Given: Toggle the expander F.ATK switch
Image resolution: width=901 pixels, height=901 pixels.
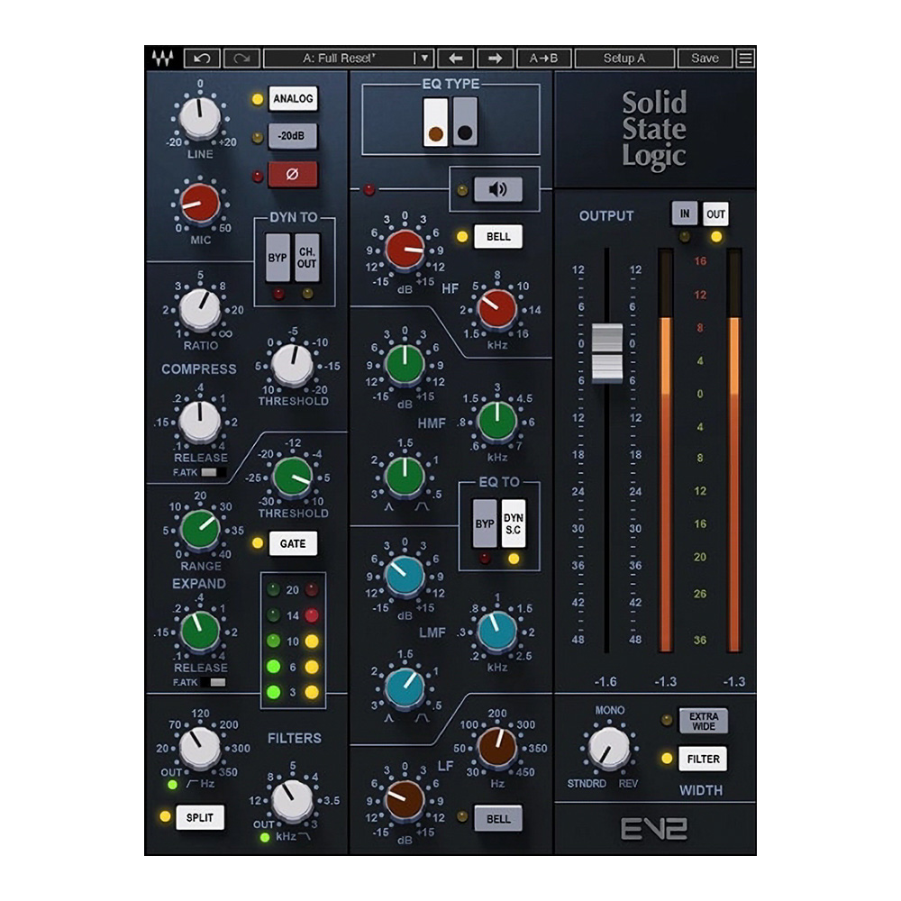Looking at the screenshot, I should pyautogui.click(x=214, y=682).
